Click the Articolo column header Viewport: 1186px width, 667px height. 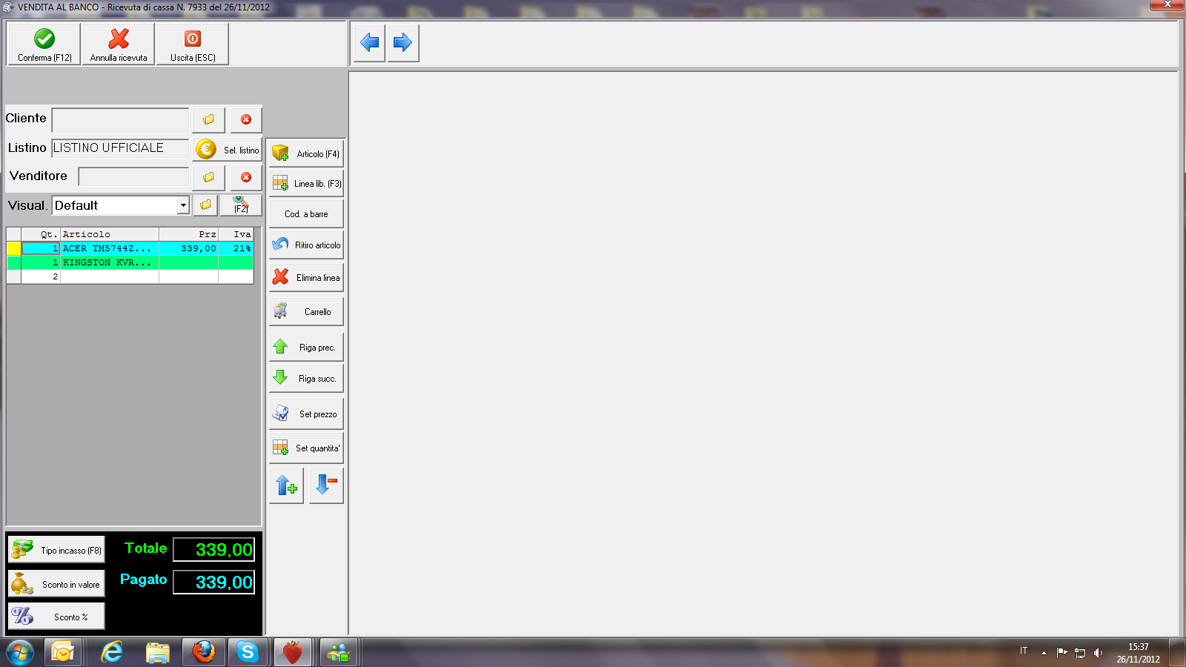tap(110, 234)
